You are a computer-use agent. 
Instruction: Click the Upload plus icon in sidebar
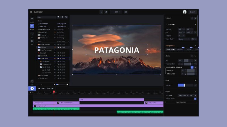pos(32,19)
